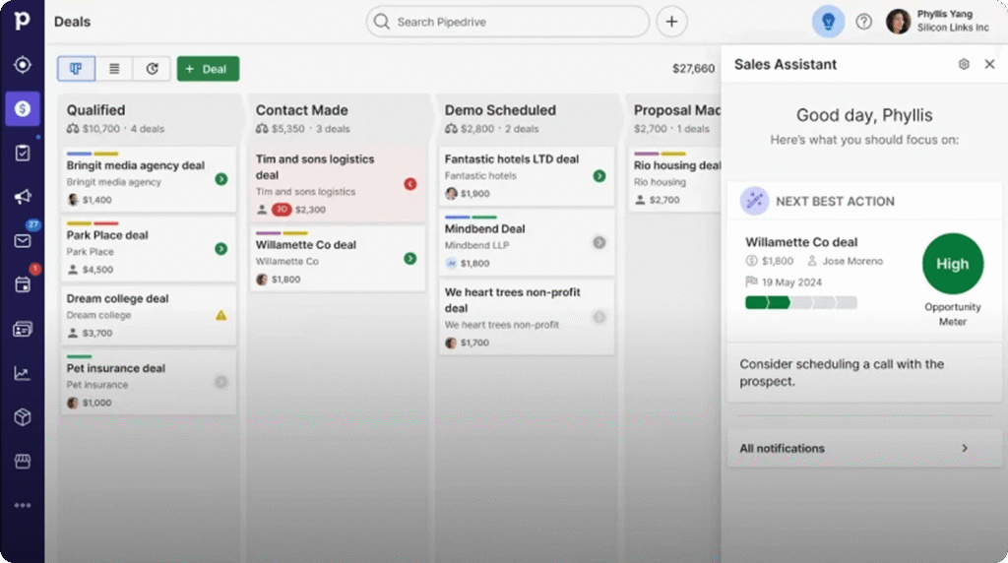Open More options dots in sidebar
Screen dimensions: 1008x563
(23, 505)
